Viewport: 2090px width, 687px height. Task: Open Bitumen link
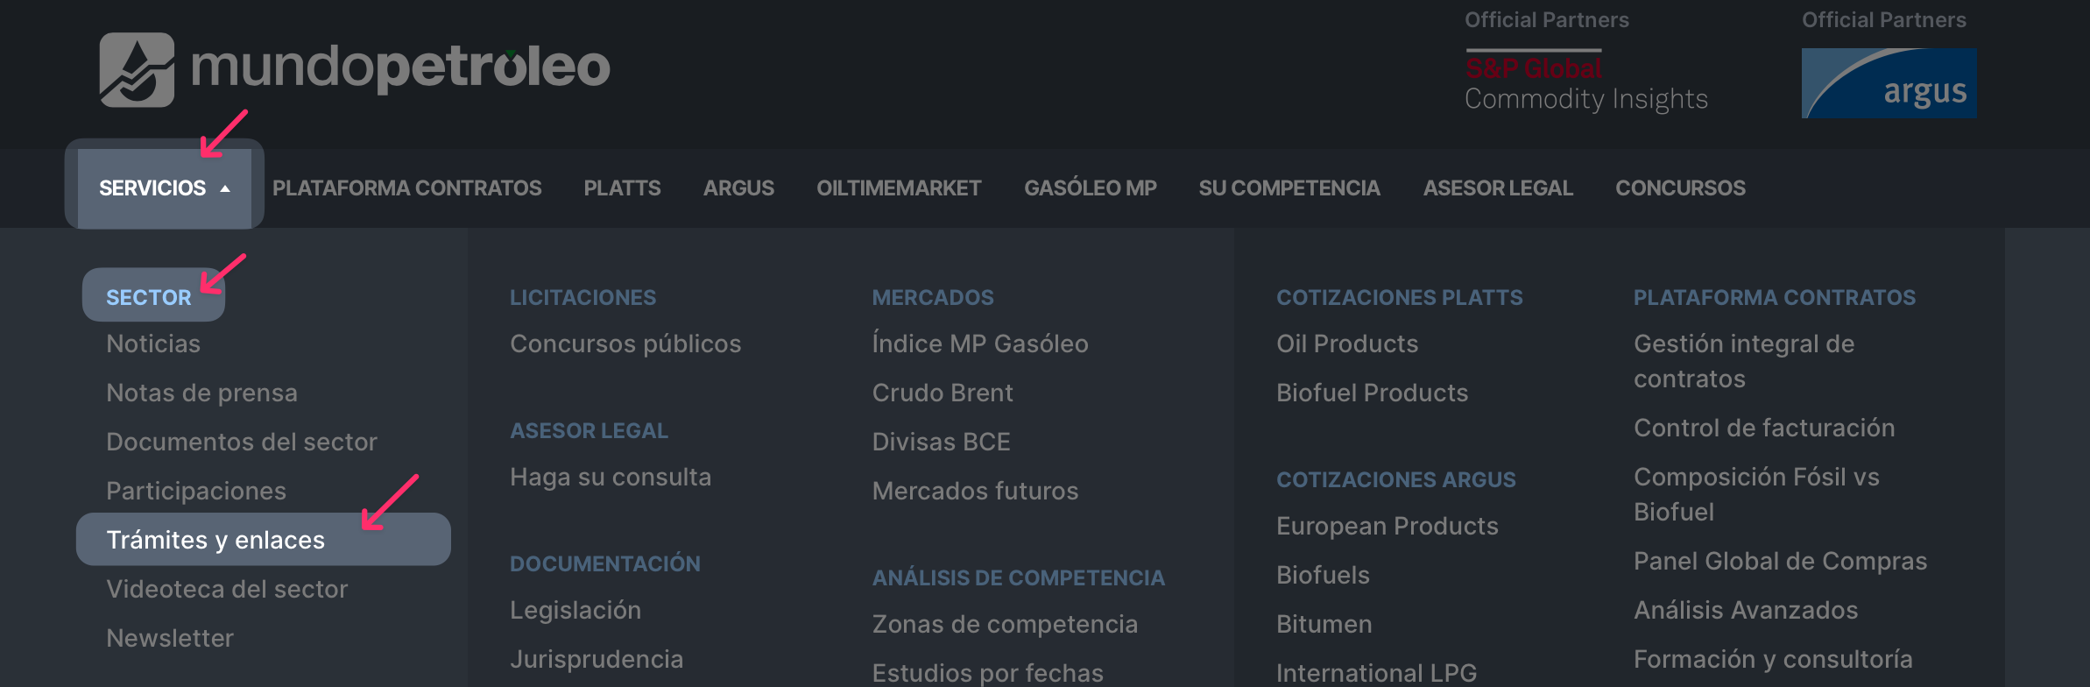click(1324, 624)
